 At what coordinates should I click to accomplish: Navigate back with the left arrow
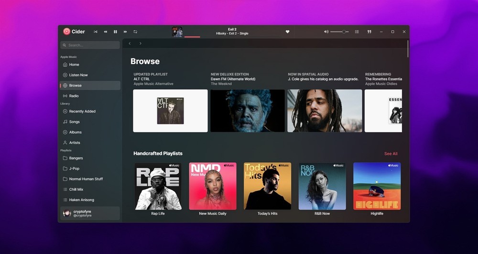(x=130, y=43)
